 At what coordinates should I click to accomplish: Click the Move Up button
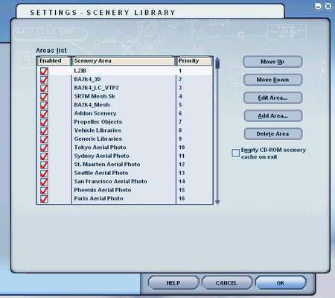[272, 62]
